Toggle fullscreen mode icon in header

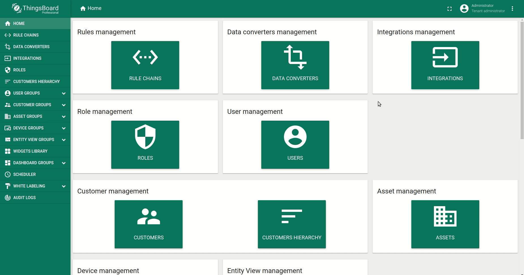point(450,9)
